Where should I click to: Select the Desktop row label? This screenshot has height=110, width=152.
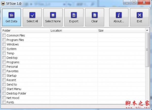(12, 58)
